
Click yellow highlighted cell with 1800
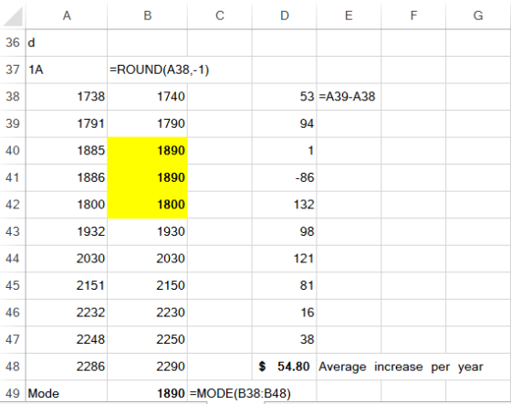tap(147, 204)
